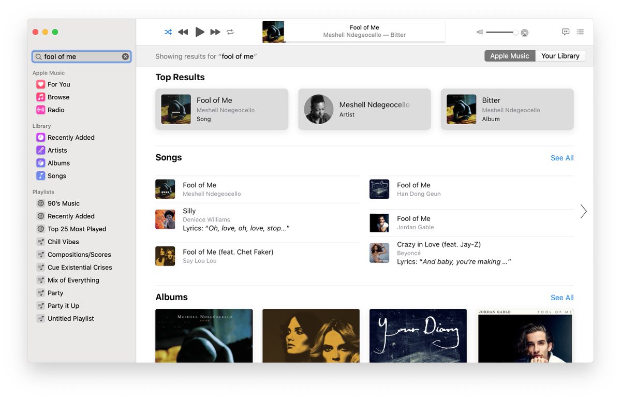
Task: Click the rewind previous track button
Action: (183, 32)
